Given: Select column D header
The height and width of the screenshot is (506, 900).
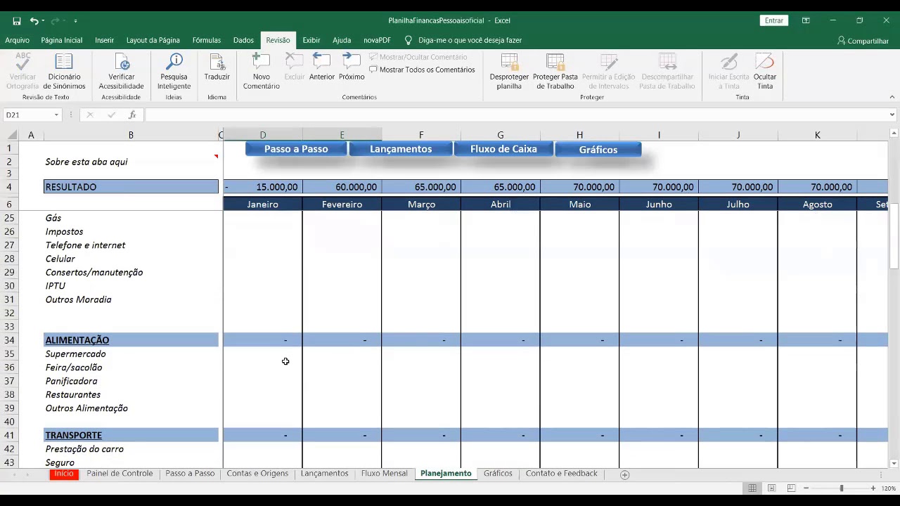Looking at the screenshot, I should [263, 135].
